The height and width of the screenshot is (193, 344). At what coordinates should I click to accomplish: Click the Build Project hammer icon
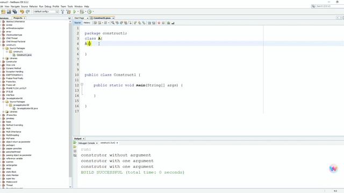tap(63, 12)
